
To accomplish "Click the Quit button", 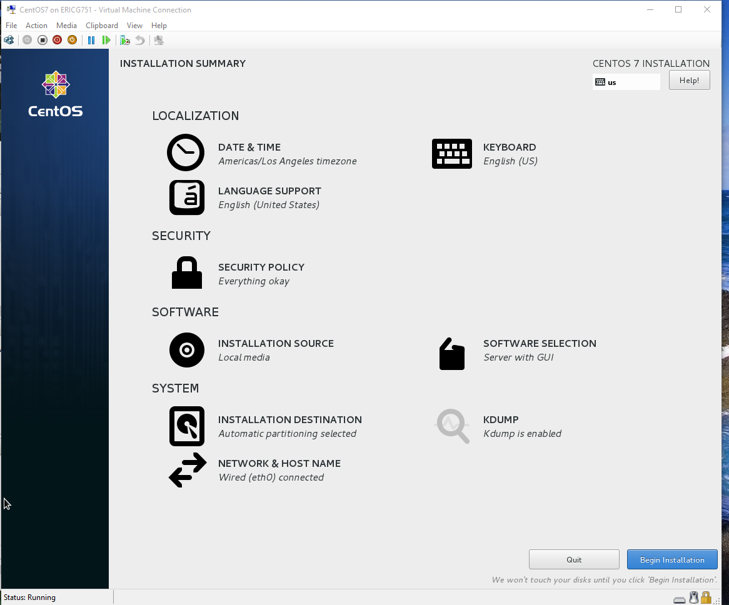I will (574, 559).
